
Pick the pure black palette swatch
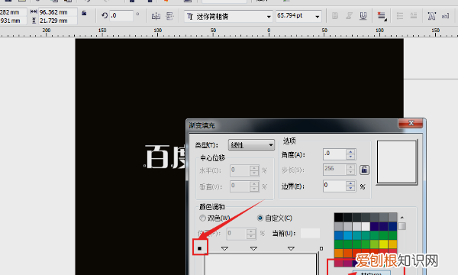point(339,217)
